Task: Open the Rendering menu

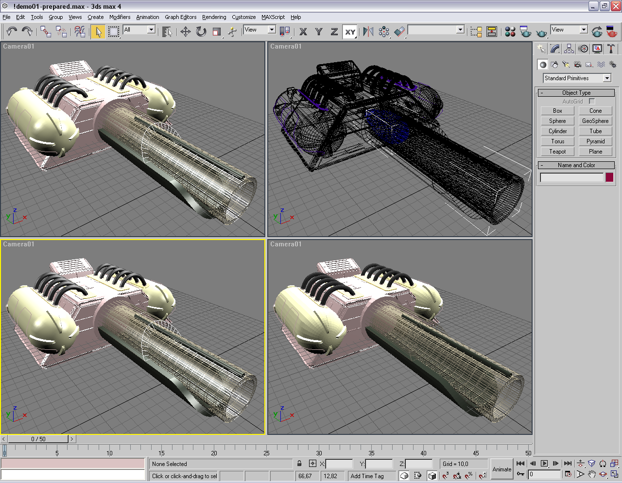Action: [x=214, y=17]
